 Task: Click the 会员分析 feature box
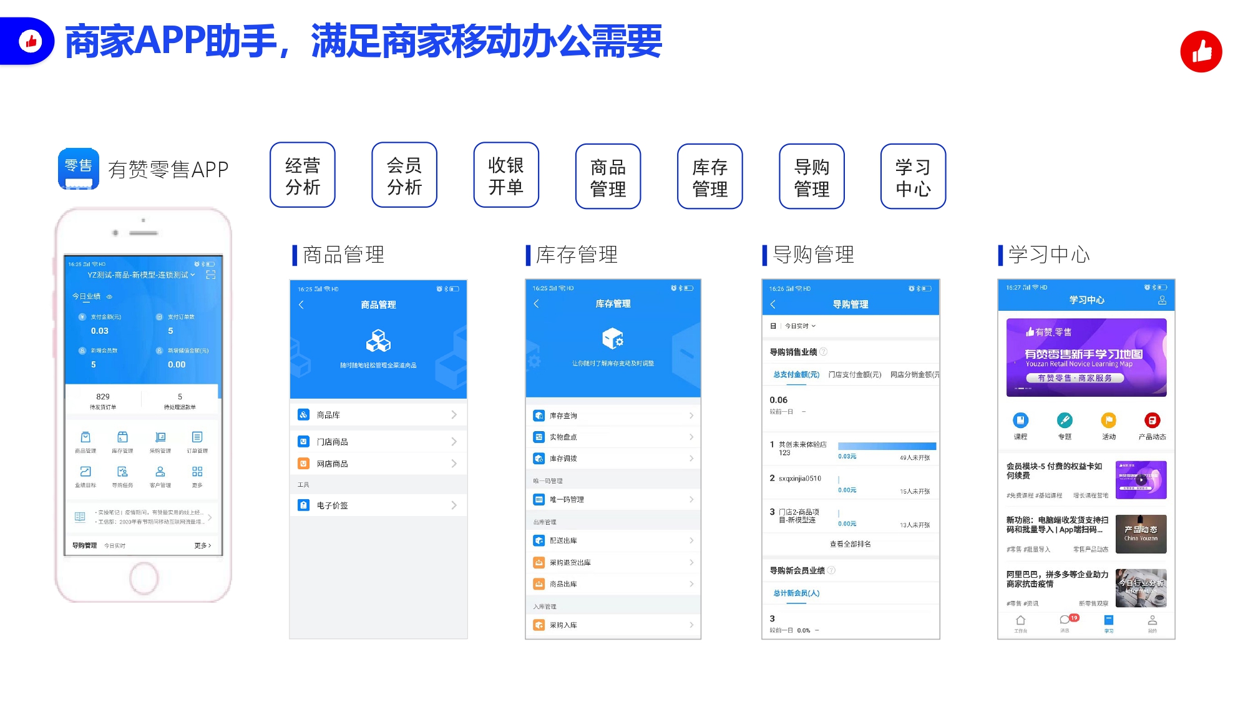point(404,175)
